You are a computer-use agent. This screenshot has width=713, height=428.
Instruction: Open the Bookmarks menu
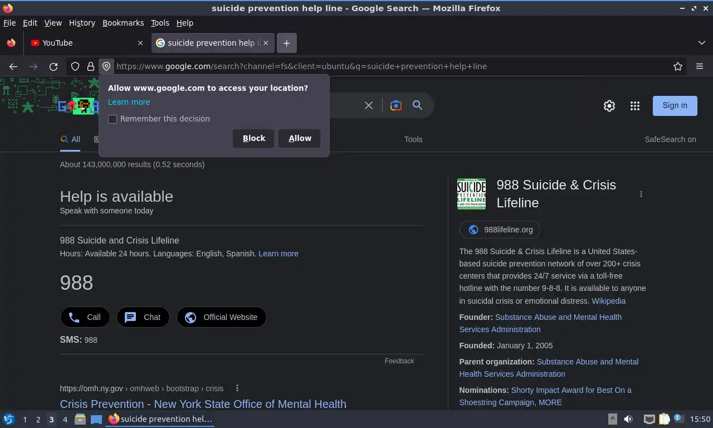click(123, 23)
